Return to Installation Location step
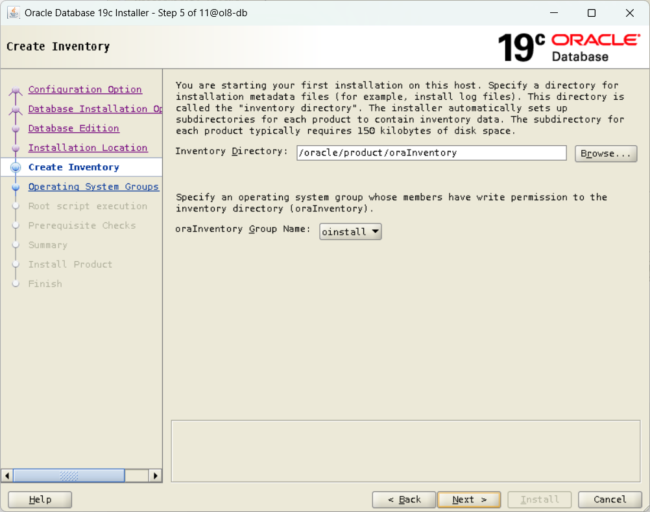 [88, 148]
